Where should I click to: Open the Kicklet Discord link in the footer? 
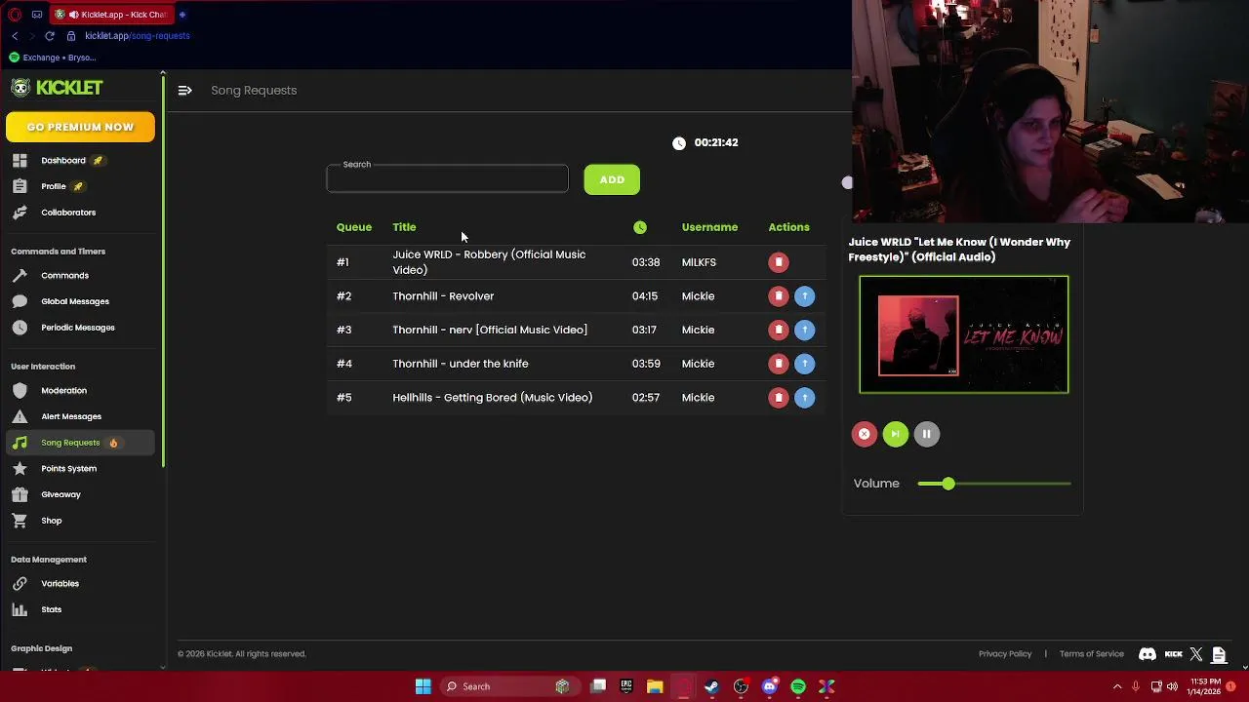[x=1148, y=654]
